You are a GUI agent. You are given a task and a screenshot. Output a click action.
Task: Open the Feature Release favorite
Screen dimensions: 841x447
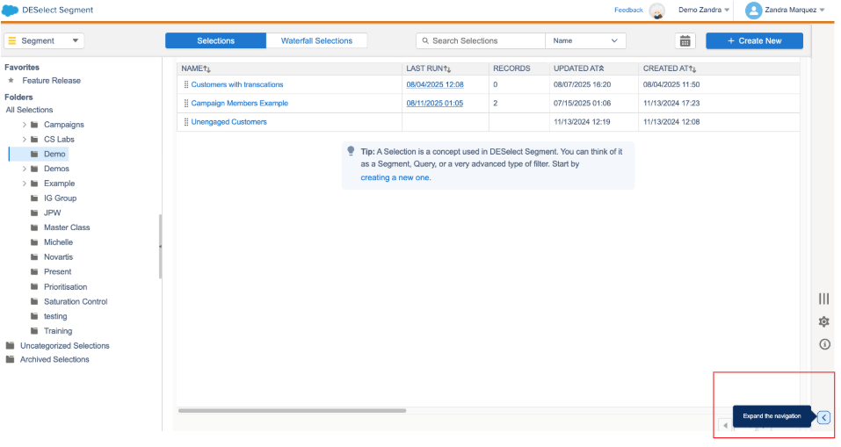click(x=52, y=81)
